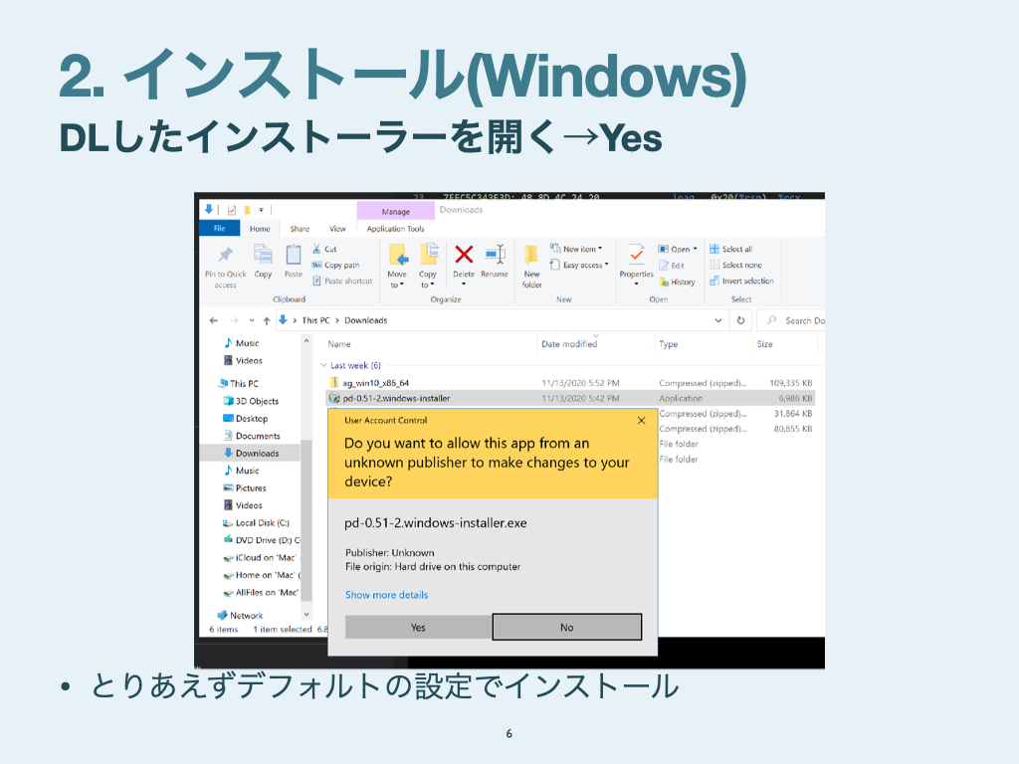Open the File menu tab
This screenshot has width=1019, height=764.
click(219, 229)
